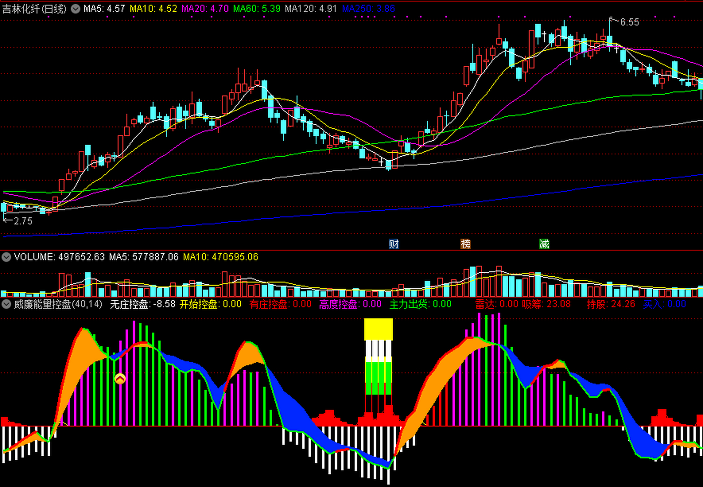The image size is (703, 487).
Task: Click the 有庄控盘: 0.00 value
Action: 281,304
